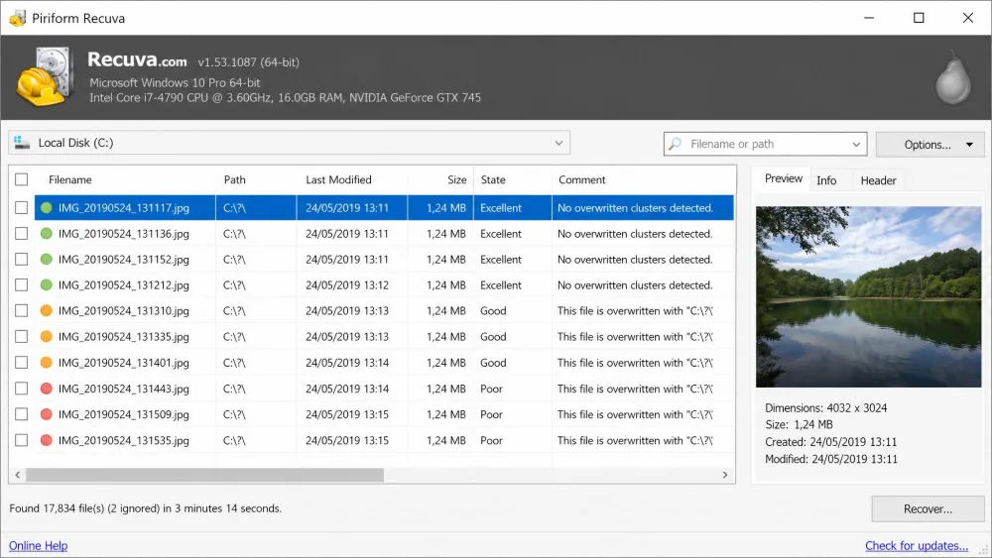Check the box for IMG_20190524_131335.jpg
Screen dimensions: 992x558
tap(22, 337)
